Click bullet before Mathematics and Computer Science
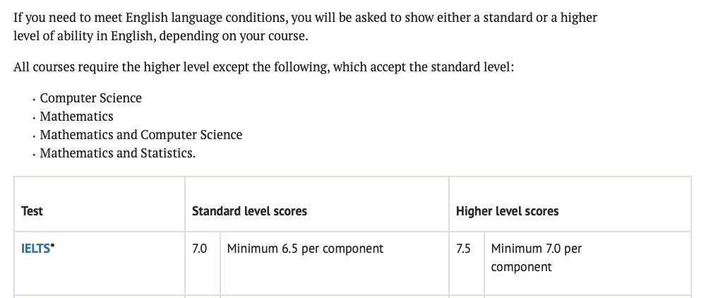This screenshot has width=706, height=298. click(x=34, y=137)
